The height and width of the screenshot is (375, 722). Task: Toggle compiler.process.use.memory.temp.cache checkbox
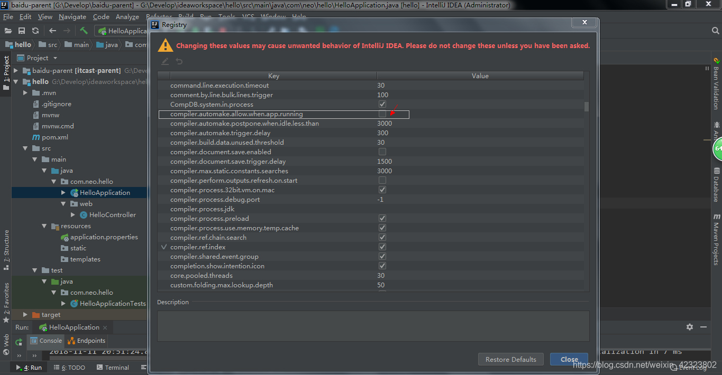(382, 228)
